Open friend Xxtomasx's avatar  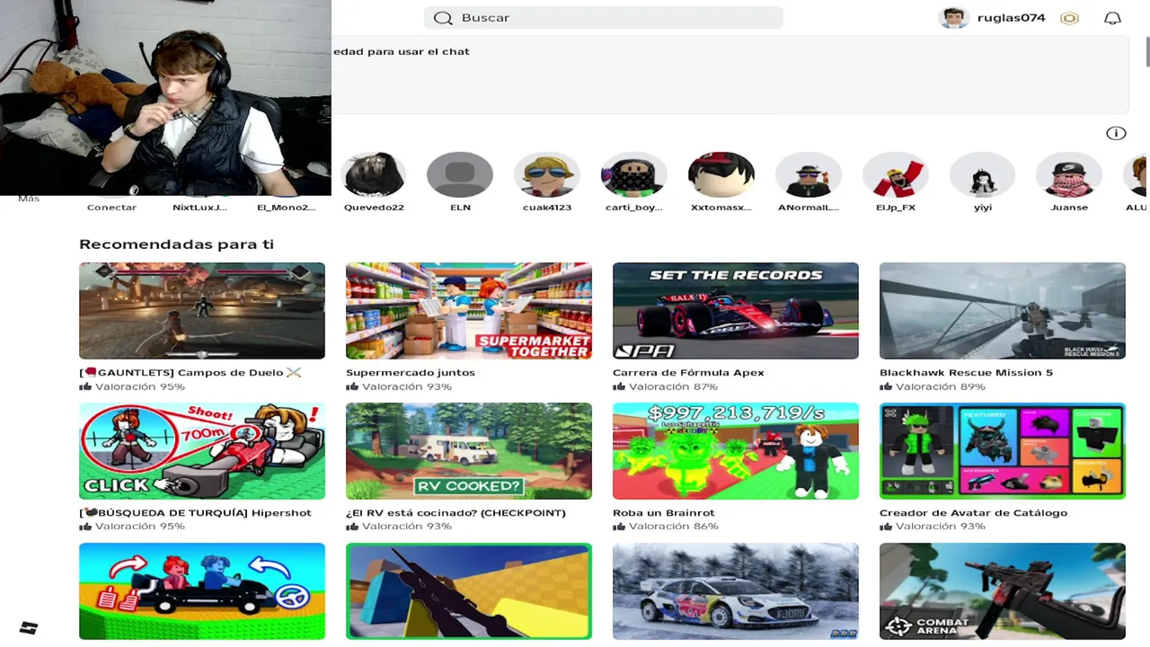[x=721, y=174]
